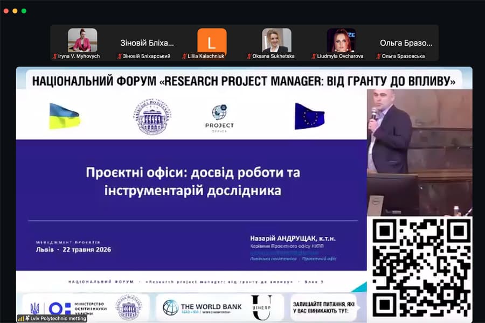Click muted mic icon beside Ольга Бразовська label
Viewport: 485px width, 323px height.
(x=378, y=56)
